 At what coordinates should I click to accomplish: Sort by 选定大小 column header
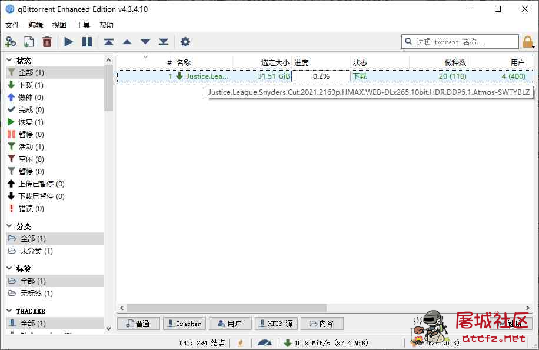tap(262, 62)
